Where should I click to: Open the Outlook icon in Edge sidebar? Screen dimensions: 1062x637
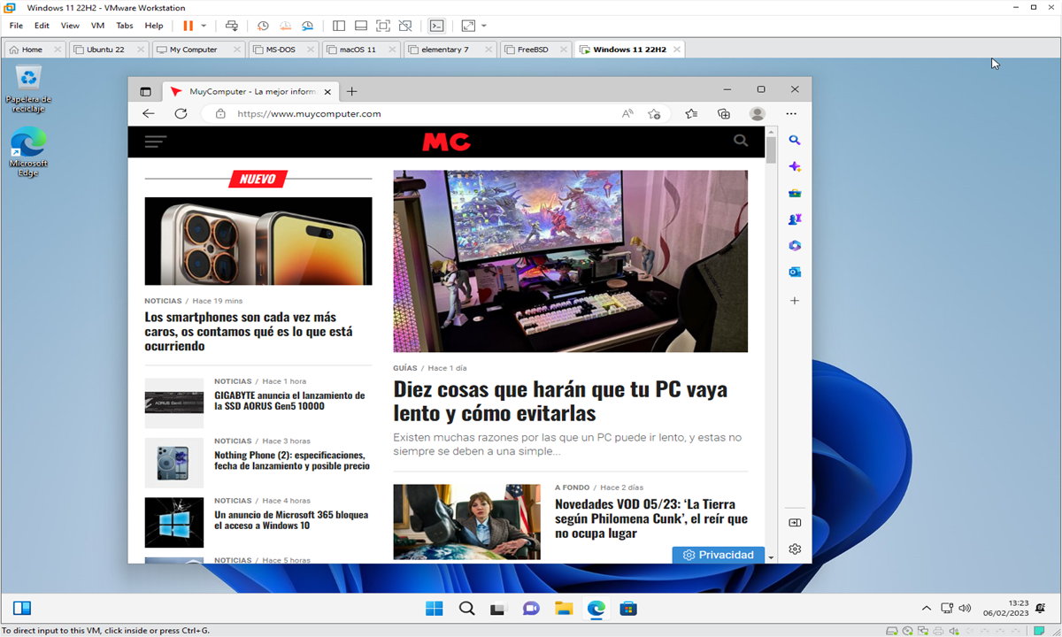[x=795, y=272]
